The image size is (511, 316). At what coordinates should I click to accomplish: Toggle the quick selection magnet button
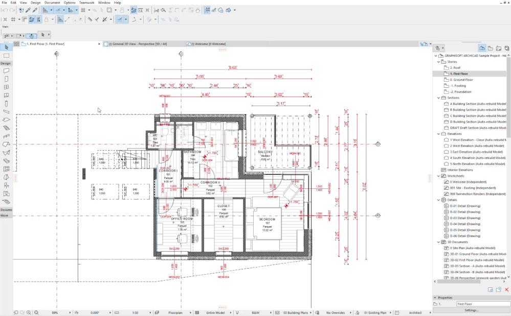point(32,36)
